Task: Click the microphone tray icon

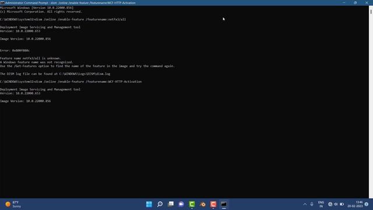Action: pos(312,204)
